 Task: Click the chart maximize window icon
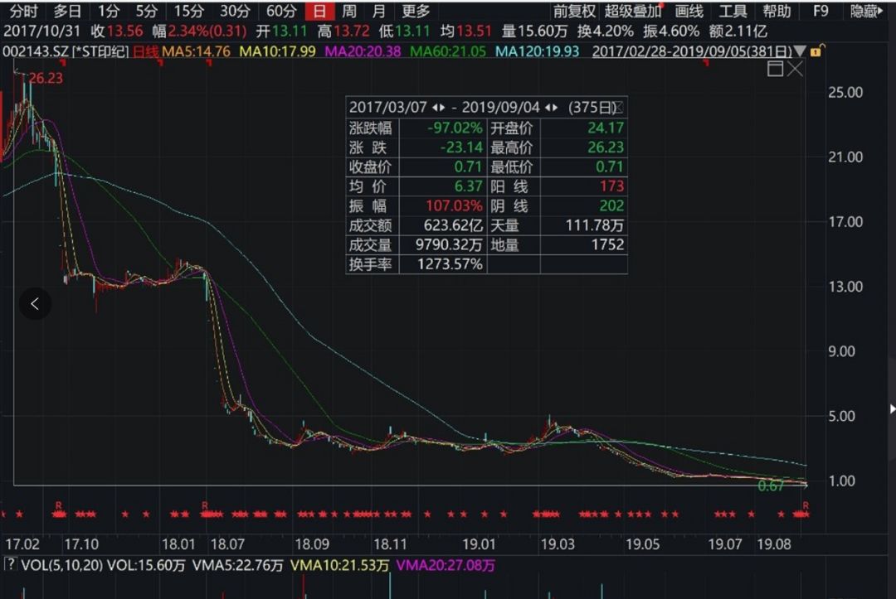point(775,69)
